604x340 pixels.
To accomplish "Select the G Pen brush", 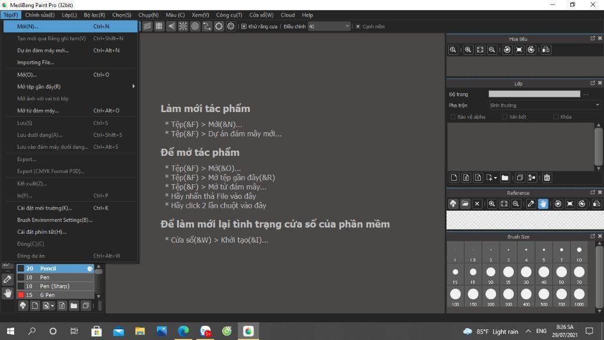I will (55, 295).
